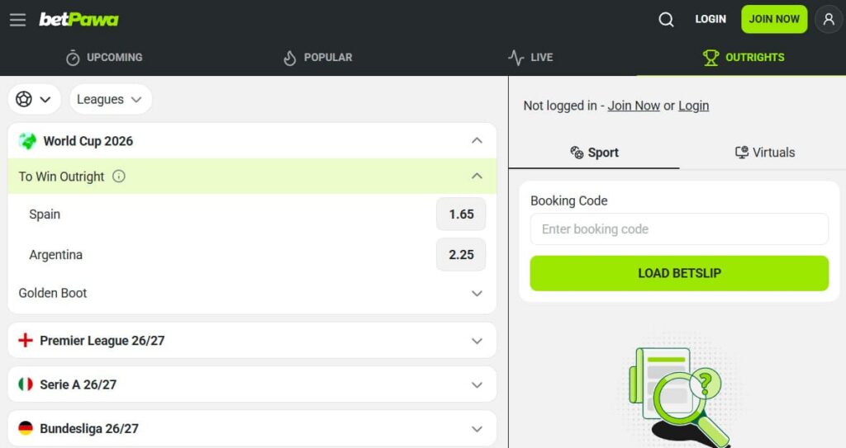Screen dimensions: 846x448
Task: Open the user profile icon
Action: click(828, 20)
